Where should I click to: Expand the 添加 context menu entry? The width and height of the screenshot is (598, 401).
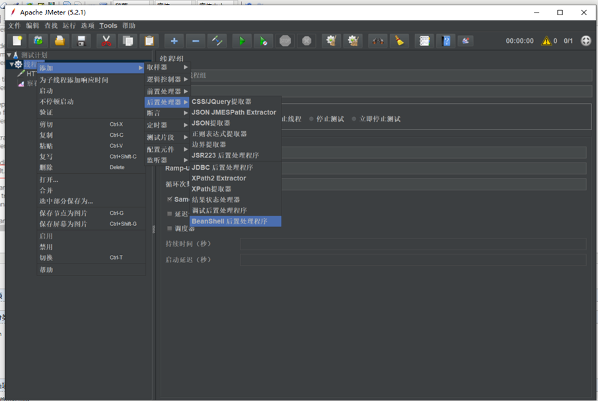click(x=91, y=68)
